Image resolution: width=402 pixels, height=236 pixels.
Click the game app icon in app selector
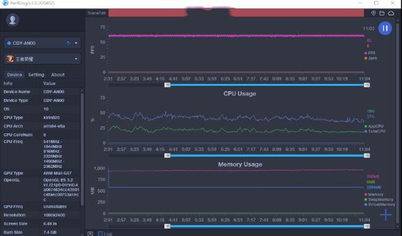[x=10, y=59]
